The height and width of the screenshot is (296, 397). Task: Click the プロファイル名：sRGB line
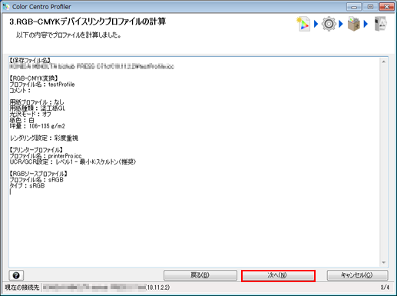tap(36, 180)
